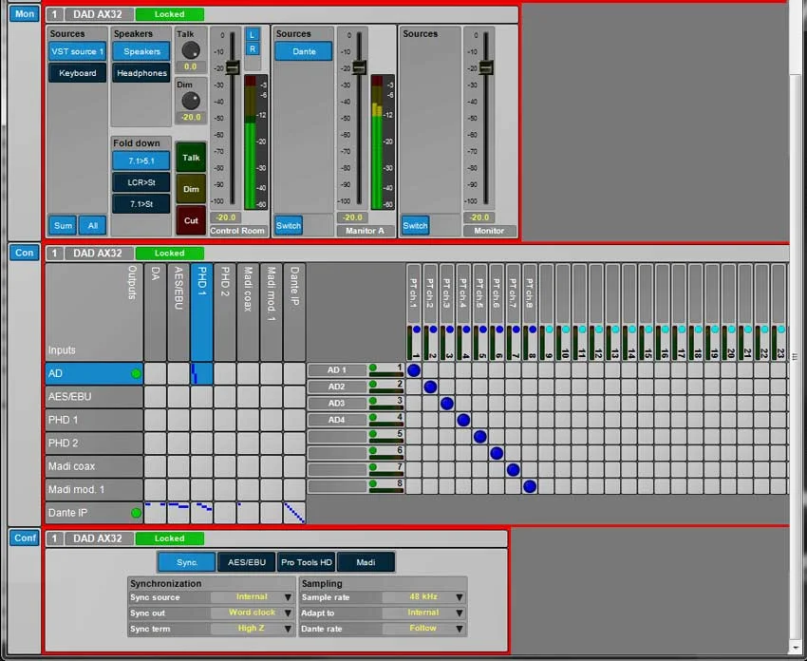Toggle the Cut button
807x661 pixels.
[191, 220]
